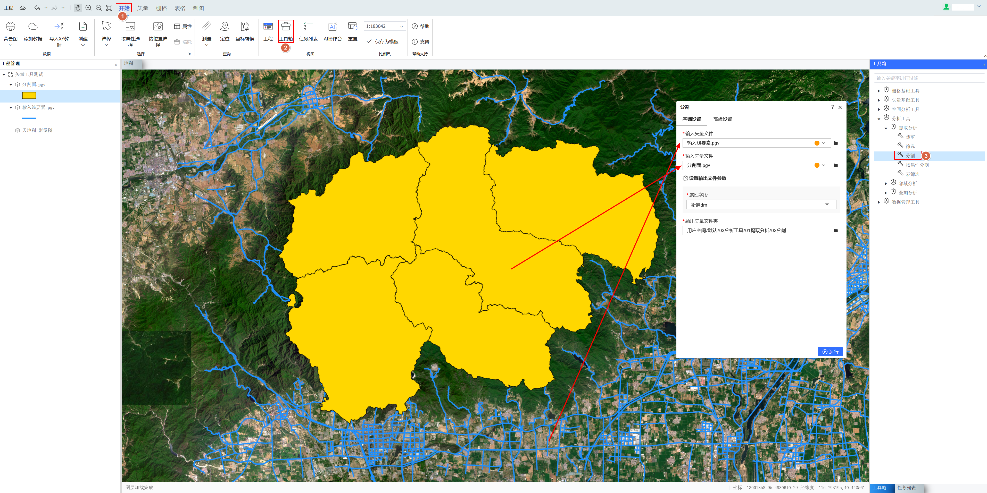Viewport: 987px width, 493px height.
Task: Expand the 矢量基础工具 tree node
Action: pyautogui.click(x=879, y=100)
